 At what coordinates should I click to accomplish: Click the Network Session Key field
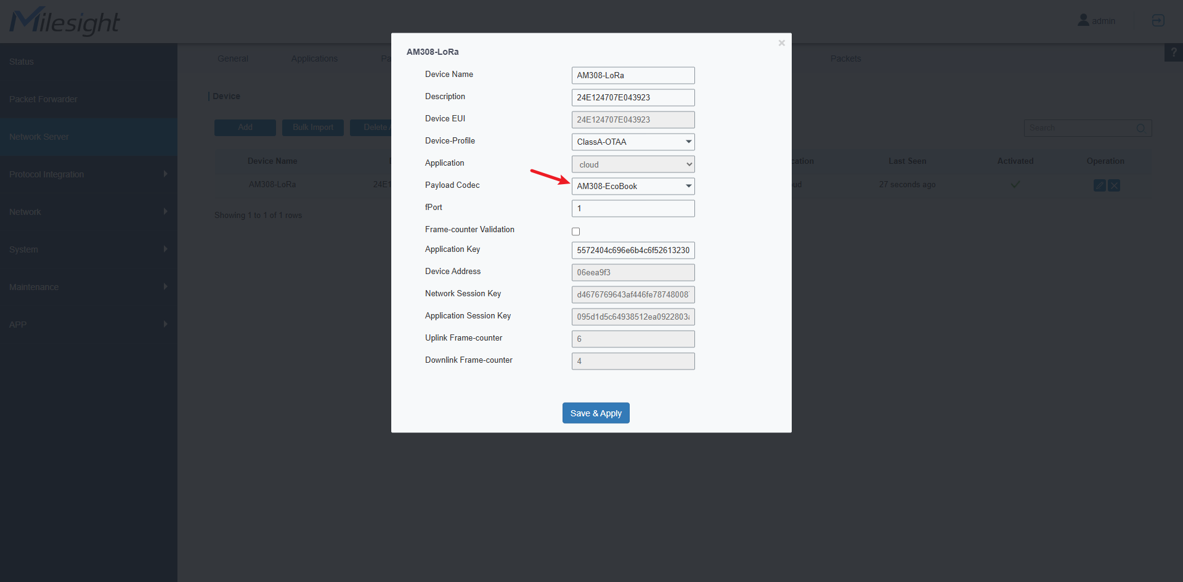(x=633, y=294)
